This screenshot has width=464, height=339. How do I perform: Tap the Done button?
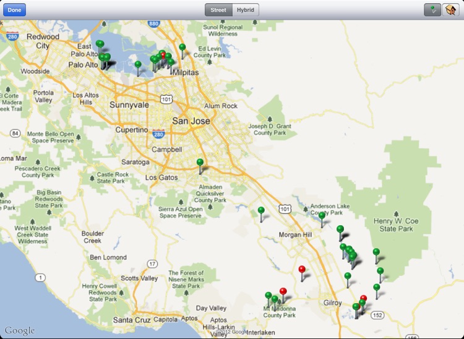click(14, 10)
